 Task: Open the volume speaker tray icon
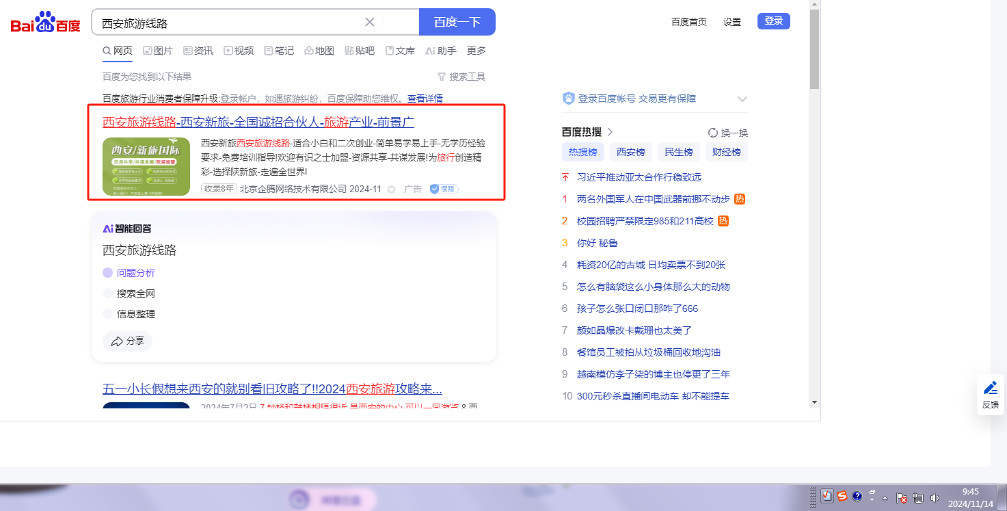click(x=935, y=497)
